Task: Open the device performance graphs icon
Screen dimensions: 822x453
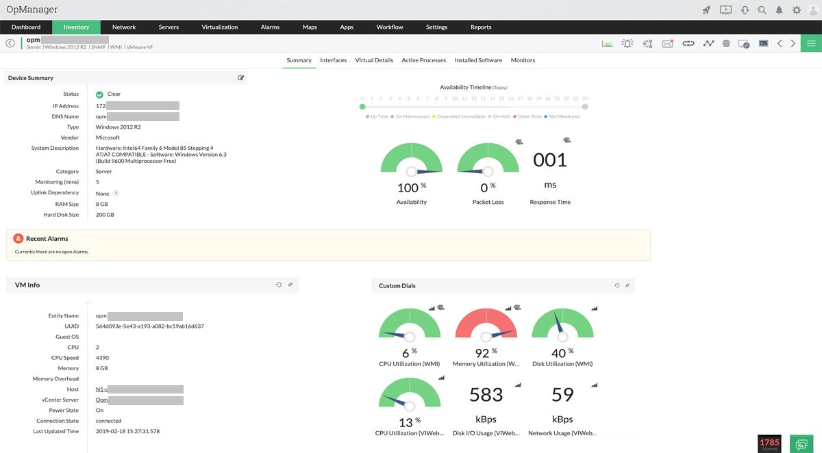Action: pyautogui.click(x=607, y=43)
